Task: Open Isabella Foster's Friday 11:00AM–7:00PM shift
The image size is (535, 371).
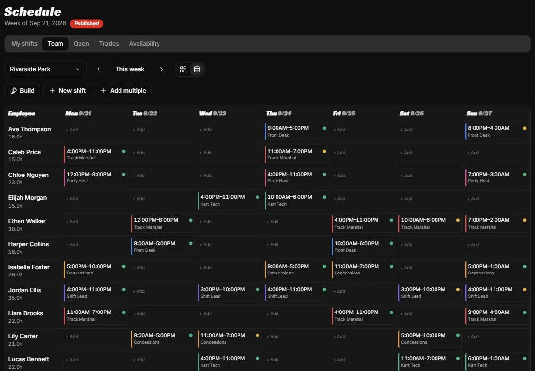Action: pos(363,270)
